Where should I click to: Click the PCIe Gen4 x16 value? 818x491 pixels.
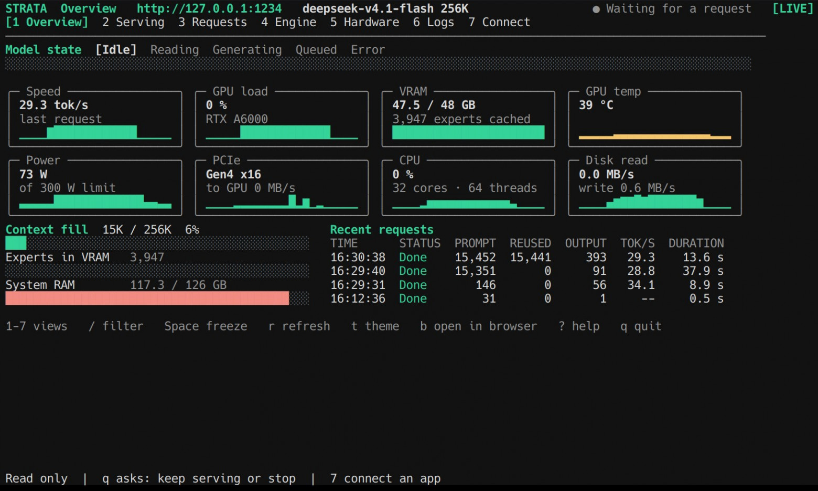[233, 174]
